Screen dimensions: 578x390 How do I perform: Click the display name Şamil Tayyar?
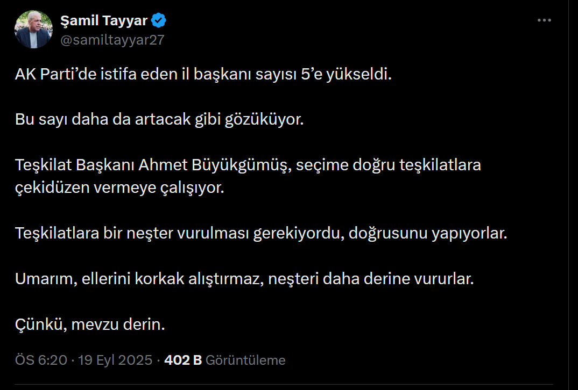point(103,21)
